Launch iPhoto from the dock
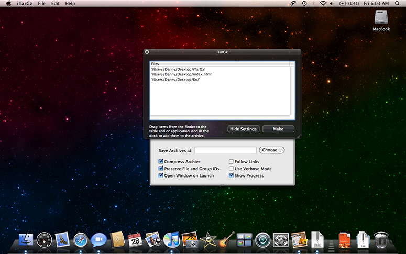 coord(153,240)
